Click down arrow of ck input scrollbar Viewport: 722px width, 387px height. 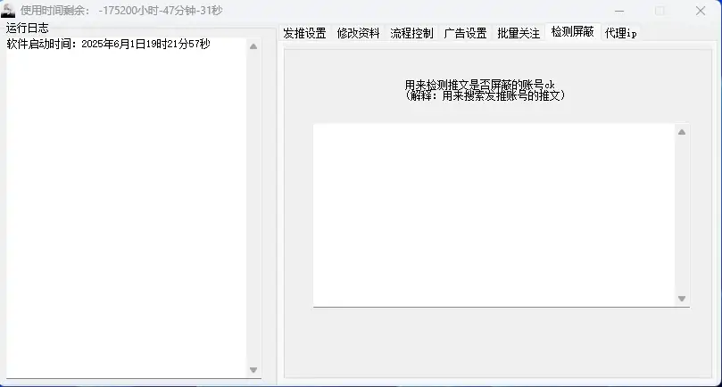[682, 299]
